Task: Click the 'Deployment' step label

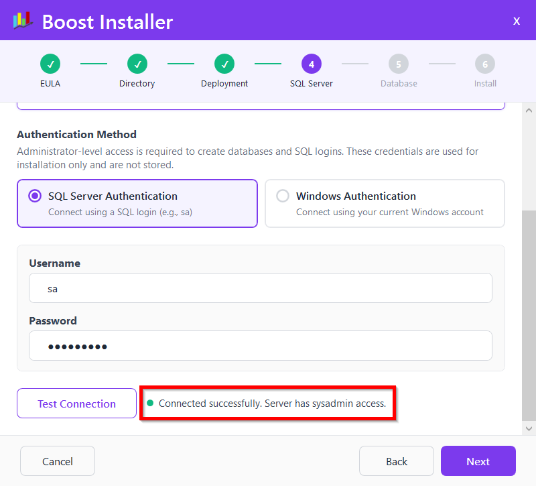Action: [x=224, y=84]
